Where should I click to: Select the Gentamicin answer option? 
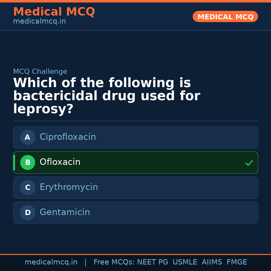tap(135, 213)
